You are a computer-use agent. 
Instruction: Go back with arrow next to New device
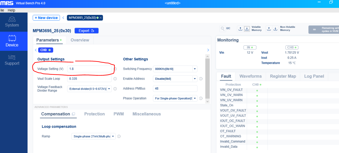(x=63, y=18)
